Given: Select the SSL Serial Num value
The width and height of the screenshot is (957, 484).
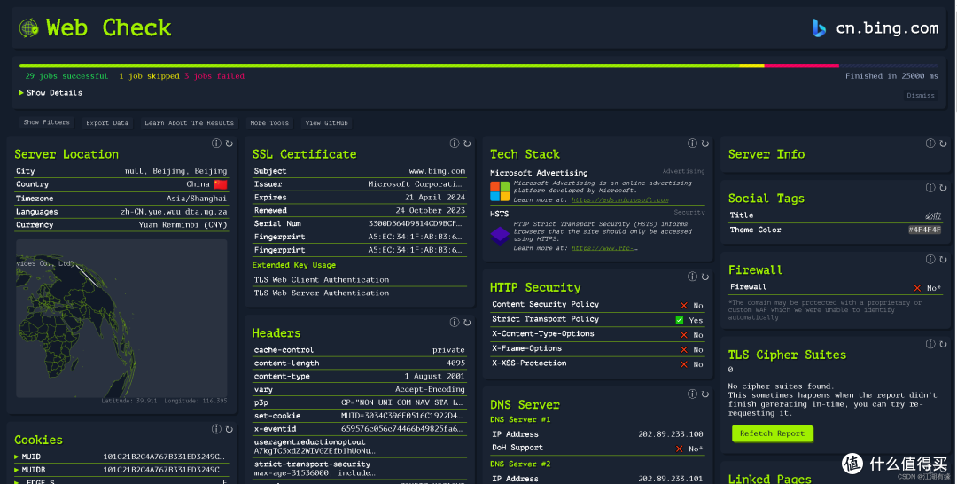Looking at the screenshot, I should click(x=415, y=223).
